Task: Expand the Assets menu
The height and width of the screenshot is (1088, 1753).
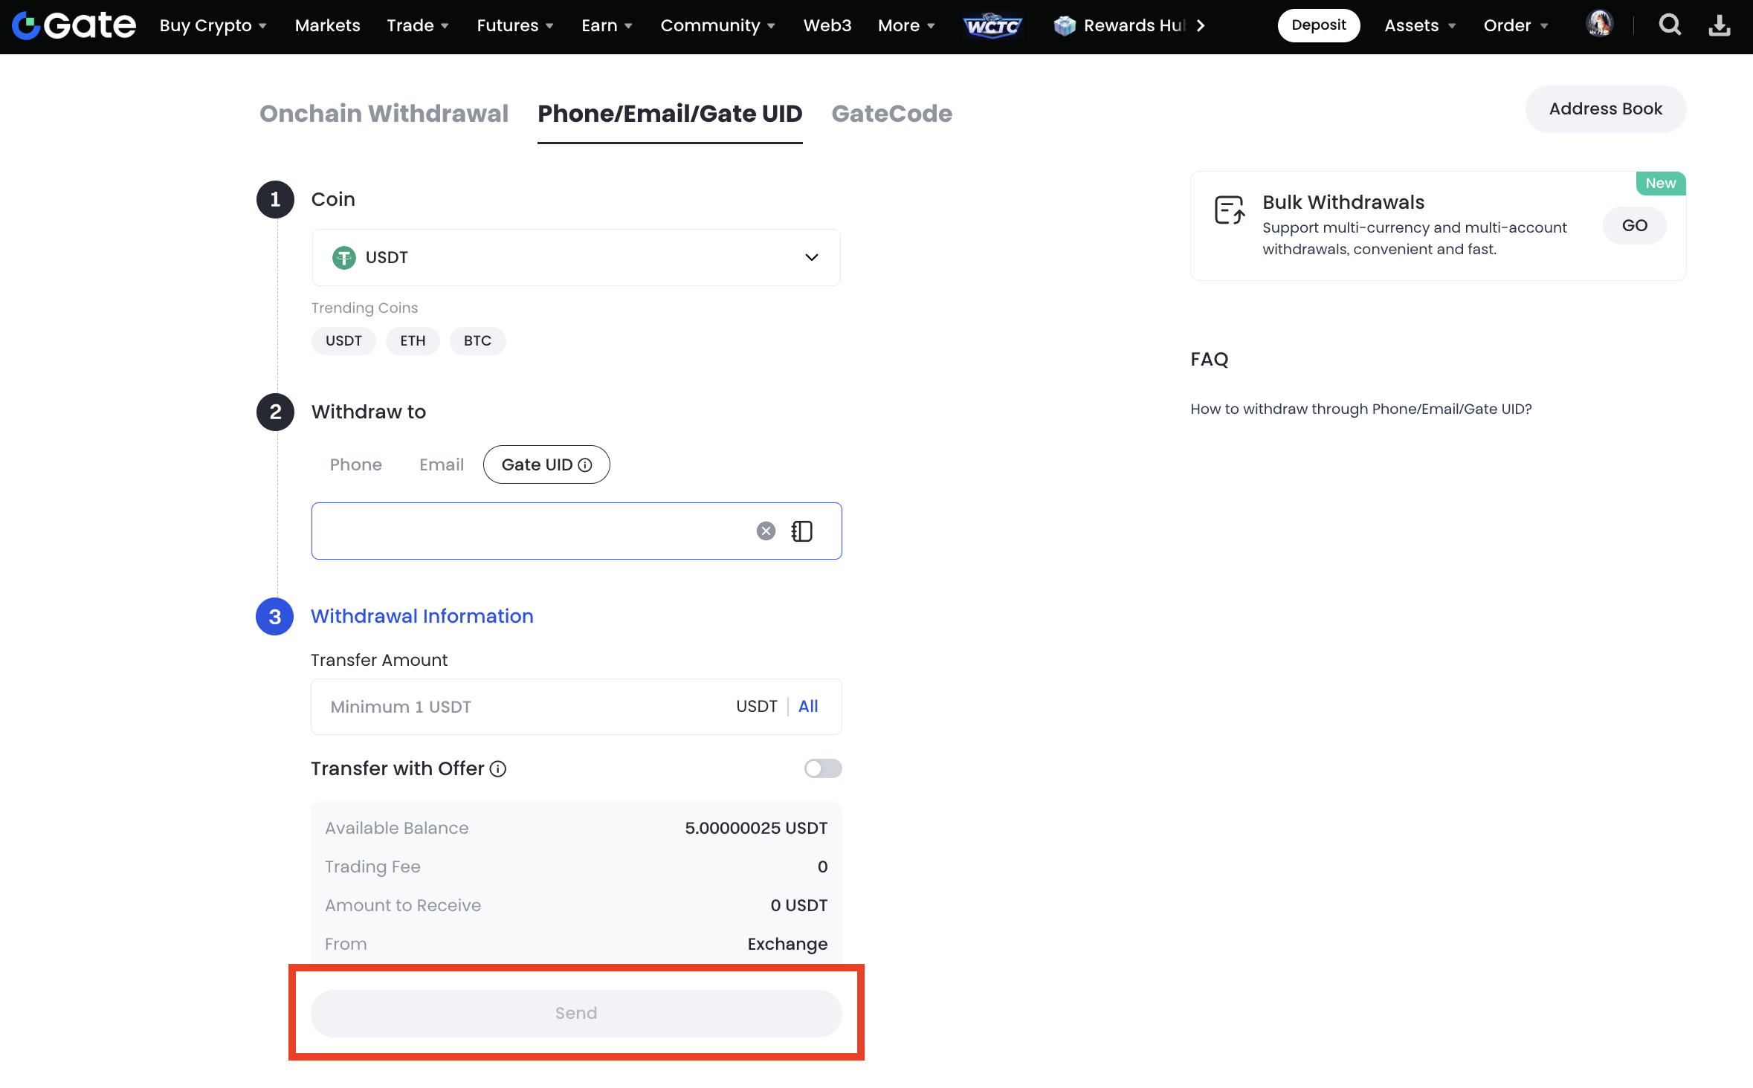Action: coord(1419,25)
